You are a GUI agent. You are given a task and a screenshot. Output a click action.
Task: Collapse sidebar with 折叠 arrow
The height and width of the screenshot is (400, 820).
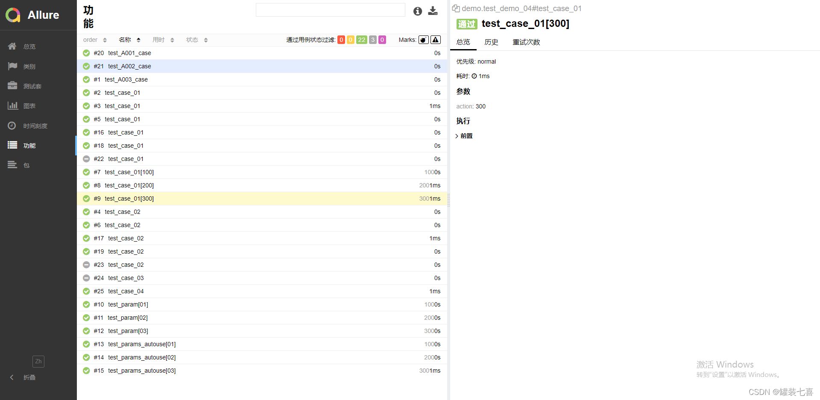click(x=12, y=377)
